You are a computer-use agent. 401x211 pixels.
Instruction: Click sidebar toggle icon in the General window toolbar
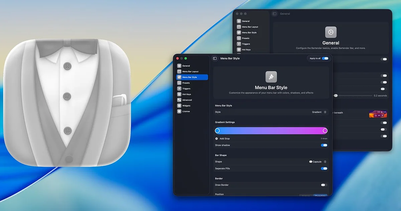(x=274, y=14)
